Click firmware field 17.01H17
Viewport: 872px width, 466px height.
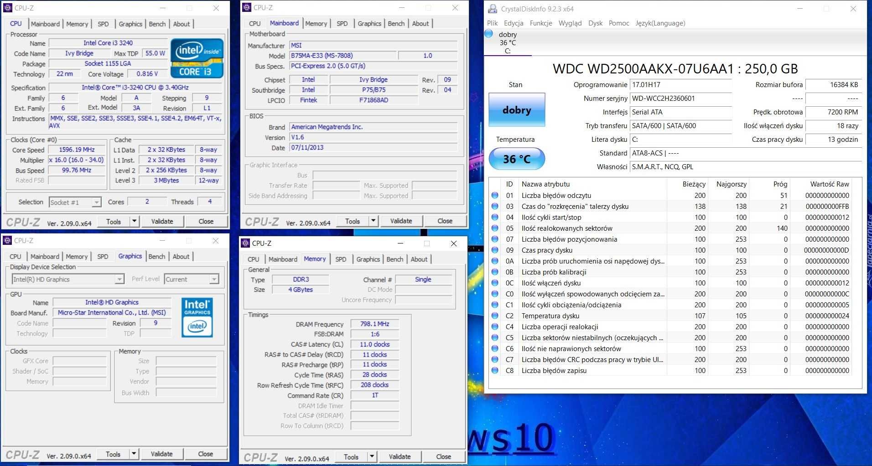pyautogui.click(x=681, y=85)
